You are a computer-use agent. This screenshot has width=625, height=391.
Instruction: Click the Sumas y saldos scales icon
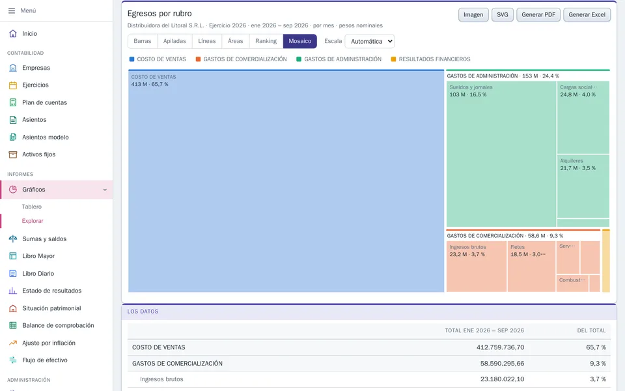pyautogui.click(x=13, y=239)
